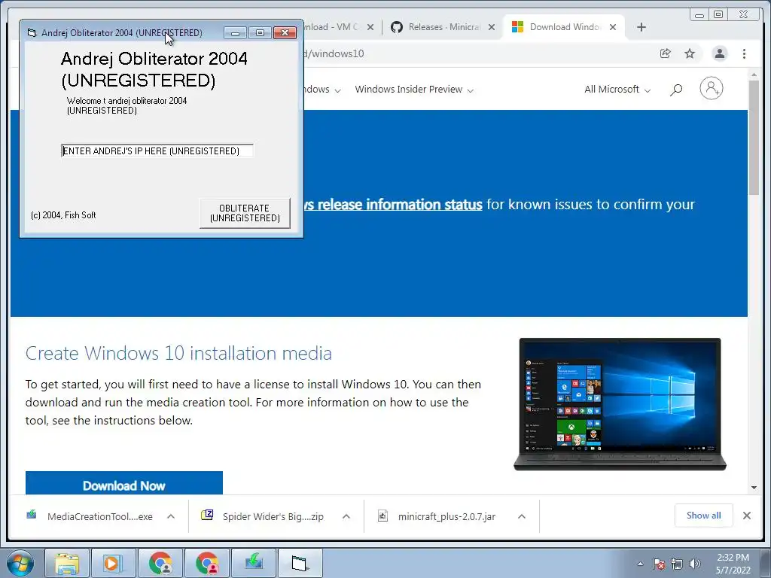Minimize the Chrome browser window
The width and height of the screenshot is (771, 578).
pos(699,15)
